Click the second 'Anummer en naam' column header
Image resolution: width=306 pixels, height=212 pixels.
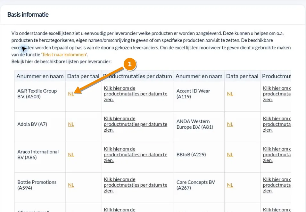coord(199,76)
